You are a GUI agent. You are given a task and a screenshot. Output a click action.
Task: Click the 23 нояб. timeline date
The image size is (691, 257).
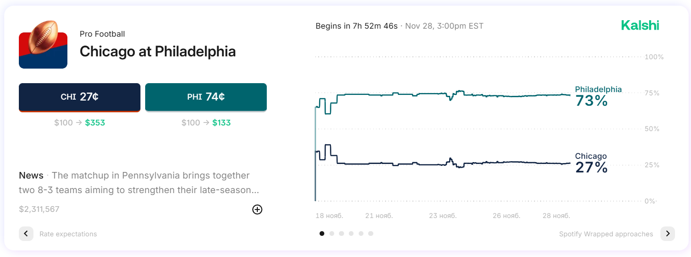pos(443,216)
